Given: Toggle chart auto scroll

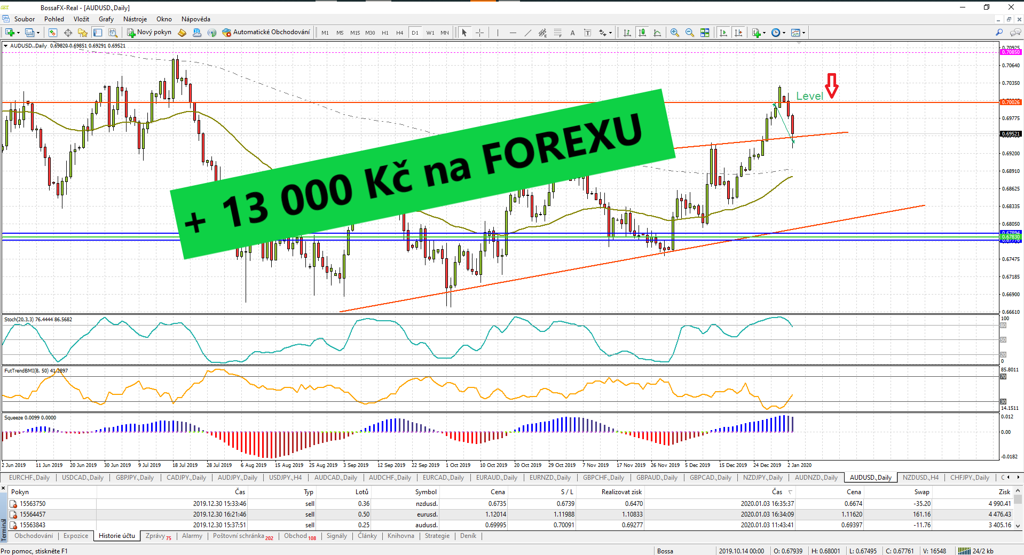Looking at the screenshot, I should (x=723, y=33).
